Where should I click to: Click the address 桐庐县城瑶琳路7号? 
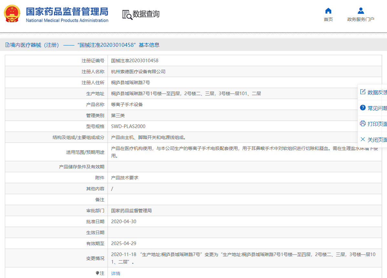point(130,83)
